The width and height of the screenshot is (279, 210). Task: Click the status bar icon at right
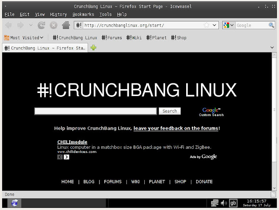(x=273, y=194)
